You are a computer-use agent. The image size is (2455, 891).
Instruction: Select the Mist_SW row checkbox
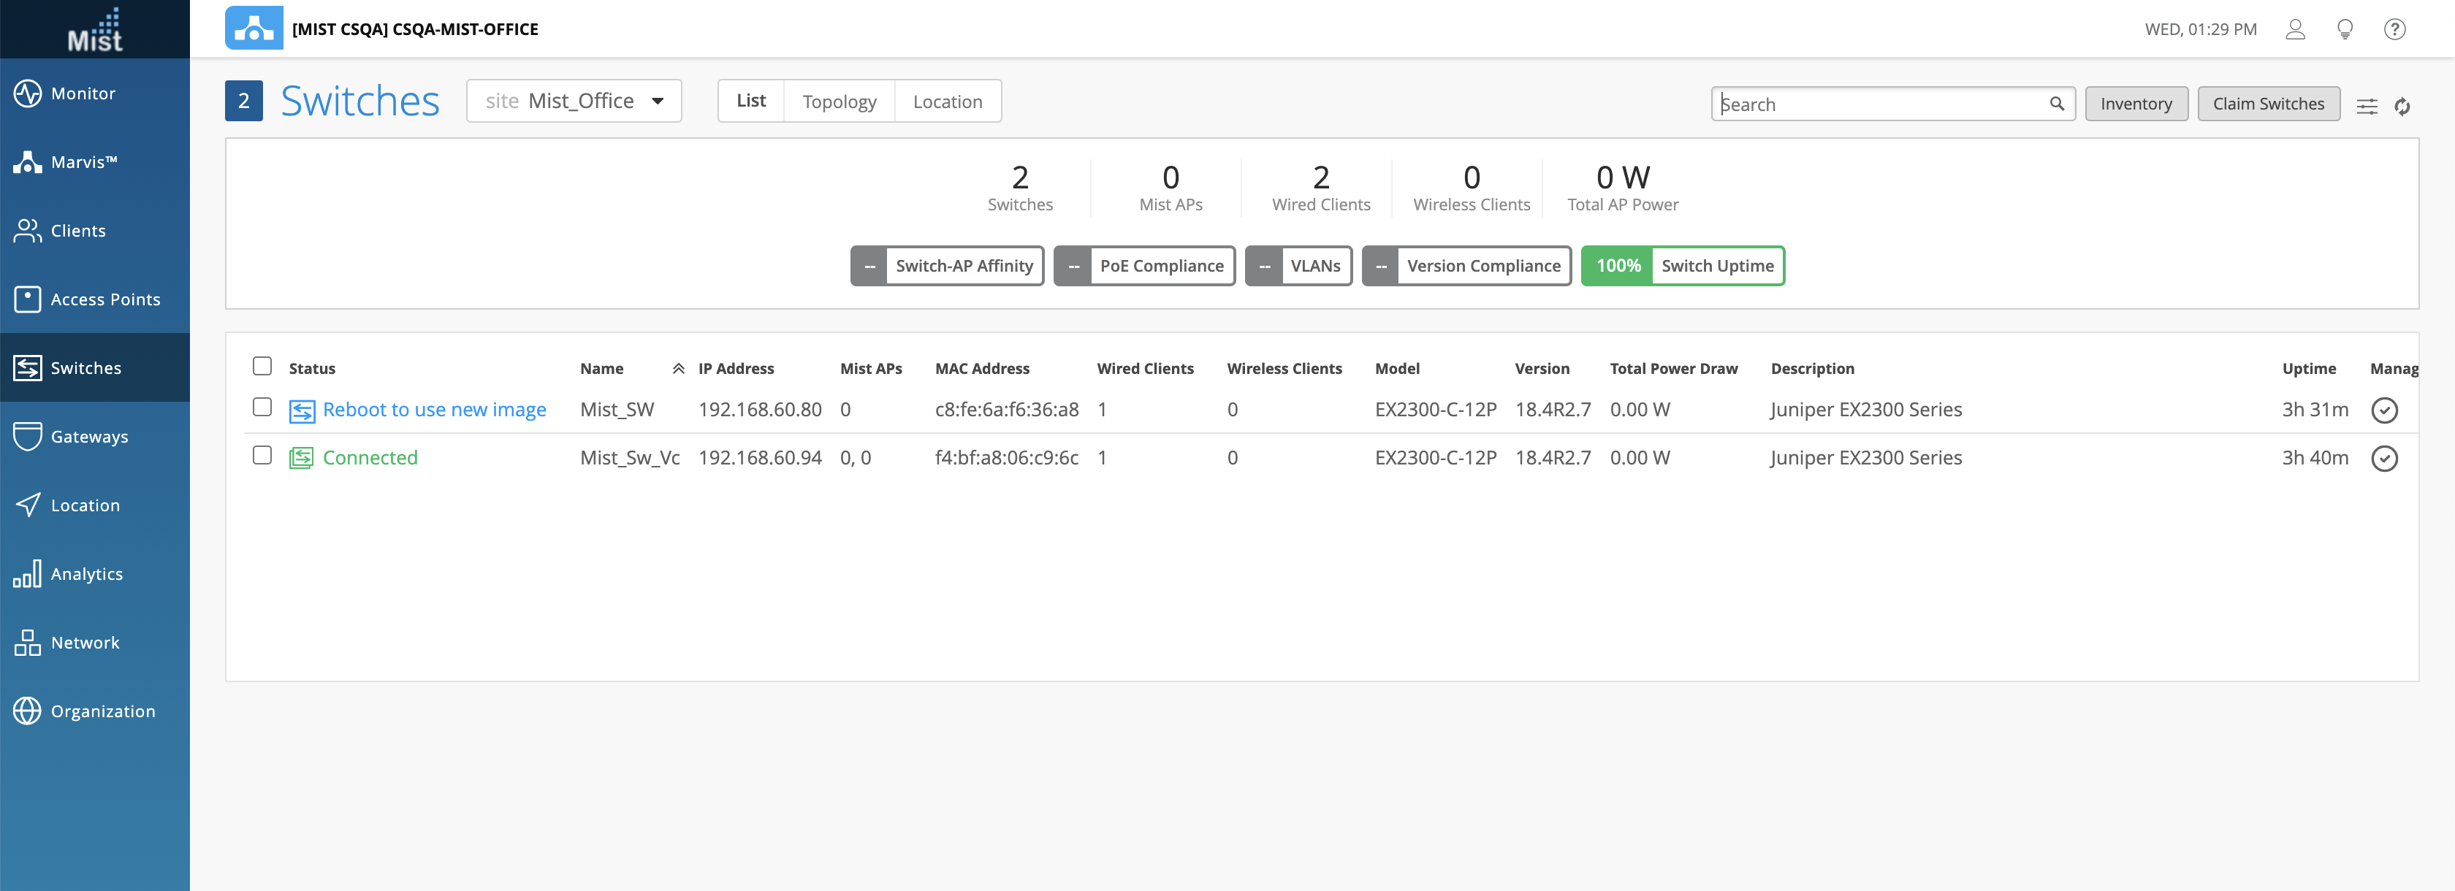(x=262, y=407)
